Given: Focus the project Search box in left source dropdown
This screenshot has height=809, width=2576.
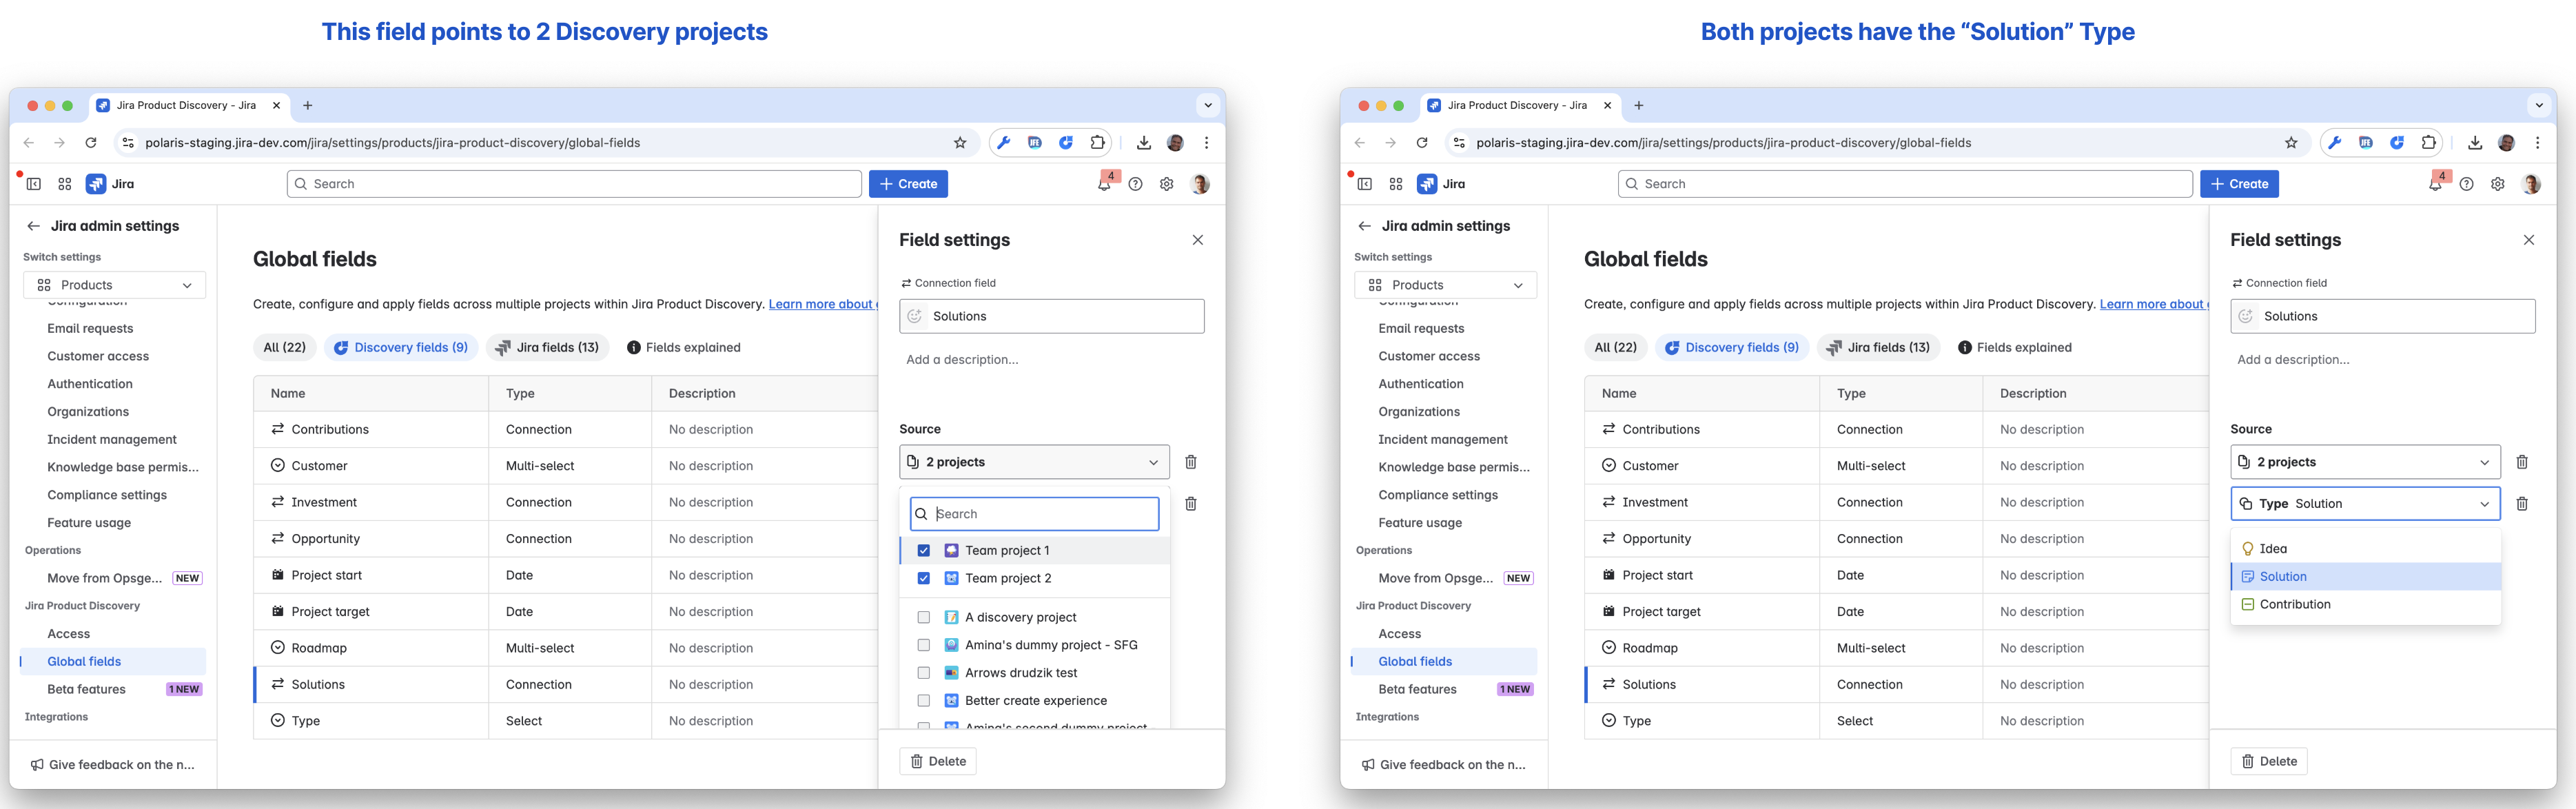Looking at the screenshot, I should [1035, 514].
